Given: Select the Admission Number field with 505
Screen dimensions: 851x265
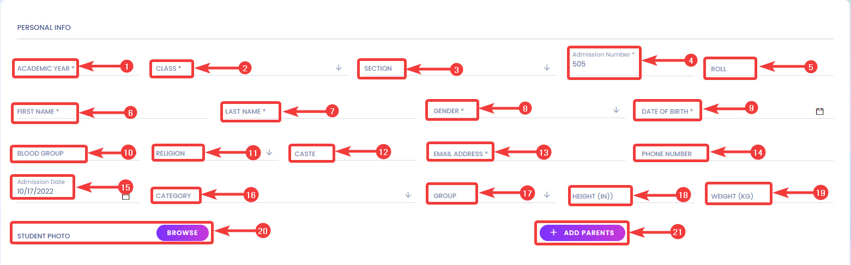Looking at the screenshot, I should (632, 63).
